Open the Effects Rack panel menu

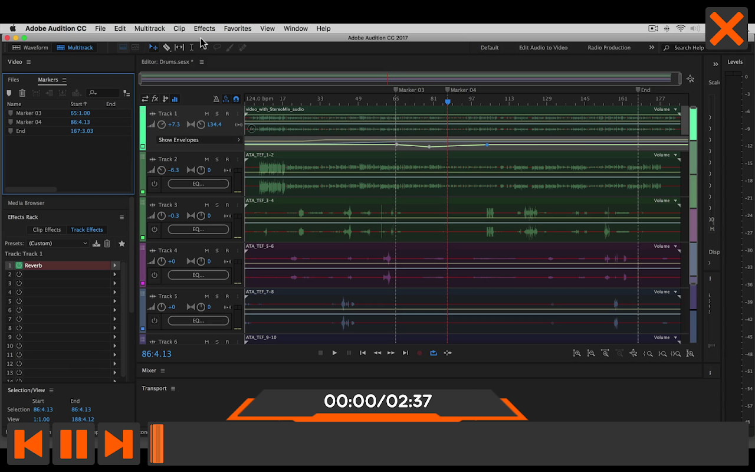point(122,217)
